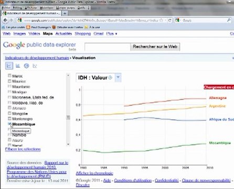Viewport: 234px width, 189px height.
Task: Check the Mongolie checkbox
Action: pyautogui.click(x=9, y=113)
